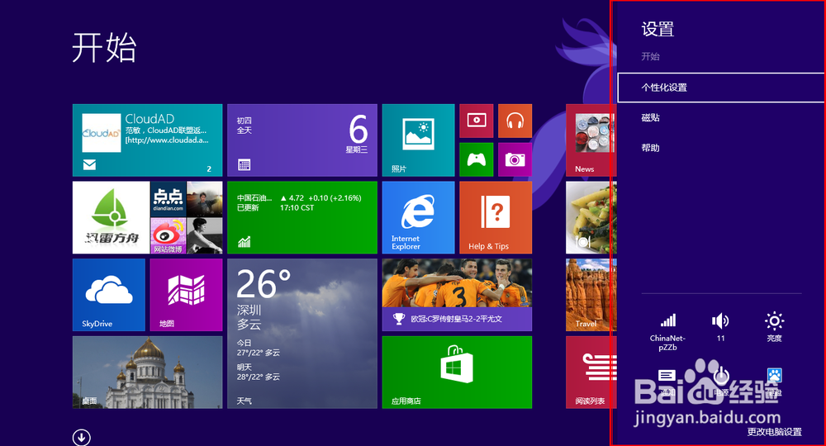Open the green finance stocks tile

(x=301, y=217)
